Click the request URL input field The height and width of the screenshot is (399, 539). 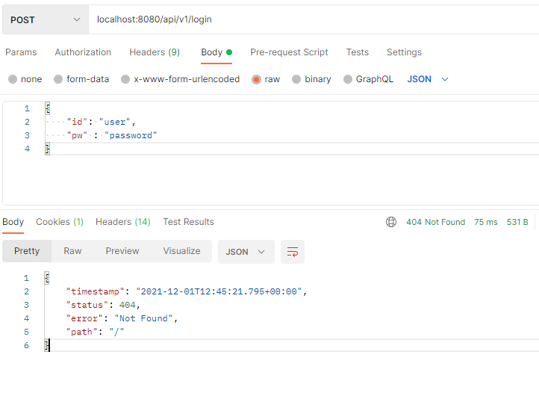(x=314, y=19)
